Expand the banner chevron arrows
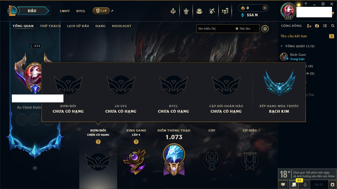The image size is (337, 189). pyautogui.click(x=35, y=168)
